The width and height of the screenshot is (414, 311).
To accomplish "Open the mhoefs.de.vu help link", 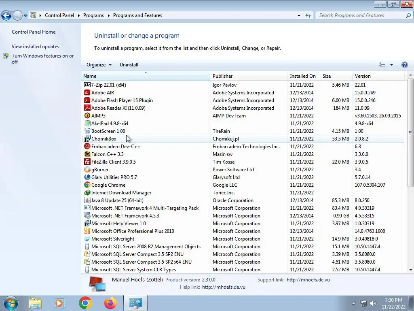I will tap(224, 287).
